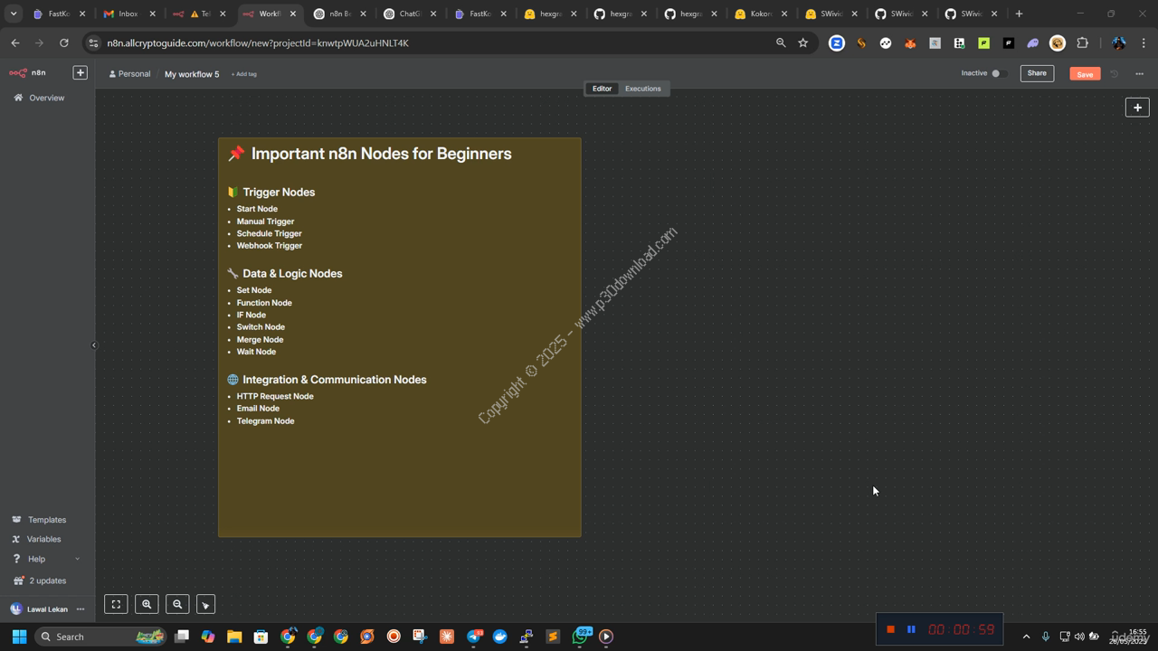The image size is (1158, 651).
Task: Open the browser zoom magnifier icon
Action: (781, 42)
